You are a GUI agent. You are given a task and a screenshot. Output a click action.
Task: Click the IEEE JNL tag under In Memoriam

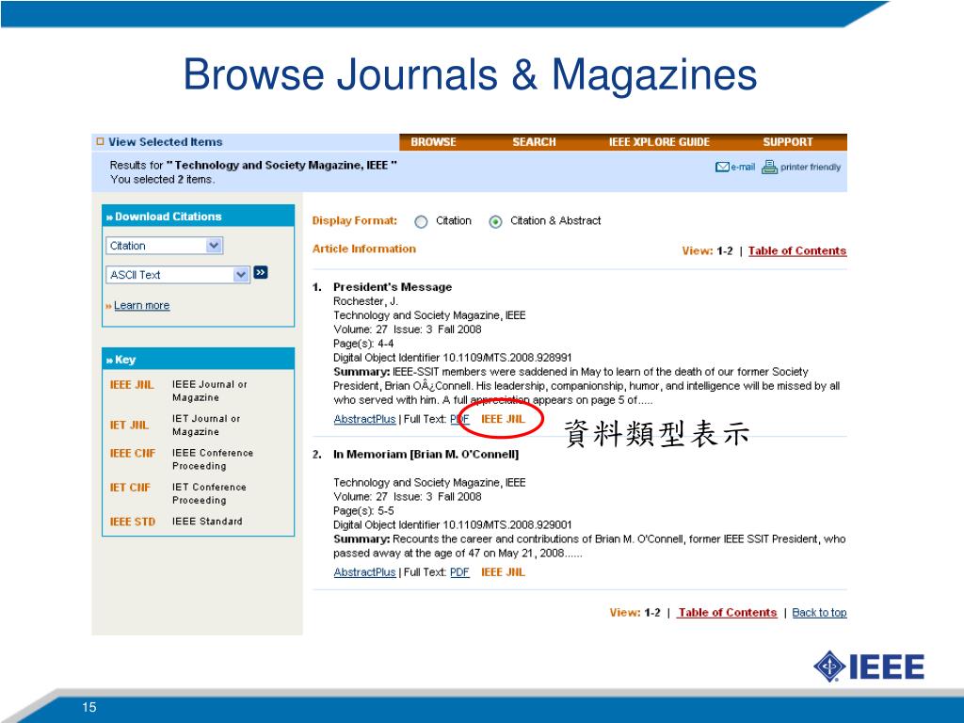pyautogui.click(x=503, y=572)
